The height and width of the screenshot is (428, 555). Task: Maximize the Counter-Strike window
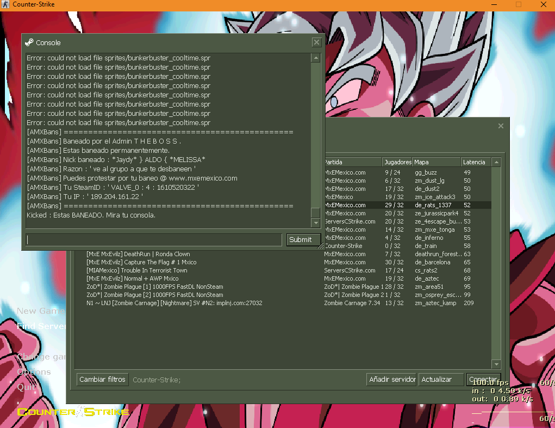(519, 4)
